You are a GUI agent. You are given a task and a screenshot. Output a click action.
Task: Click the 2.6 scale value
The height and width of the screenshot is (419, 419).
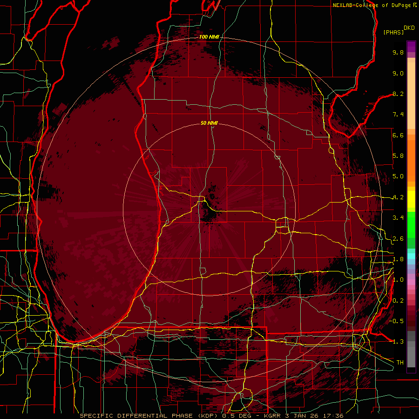pyautogui.click(x=398, y=239)
